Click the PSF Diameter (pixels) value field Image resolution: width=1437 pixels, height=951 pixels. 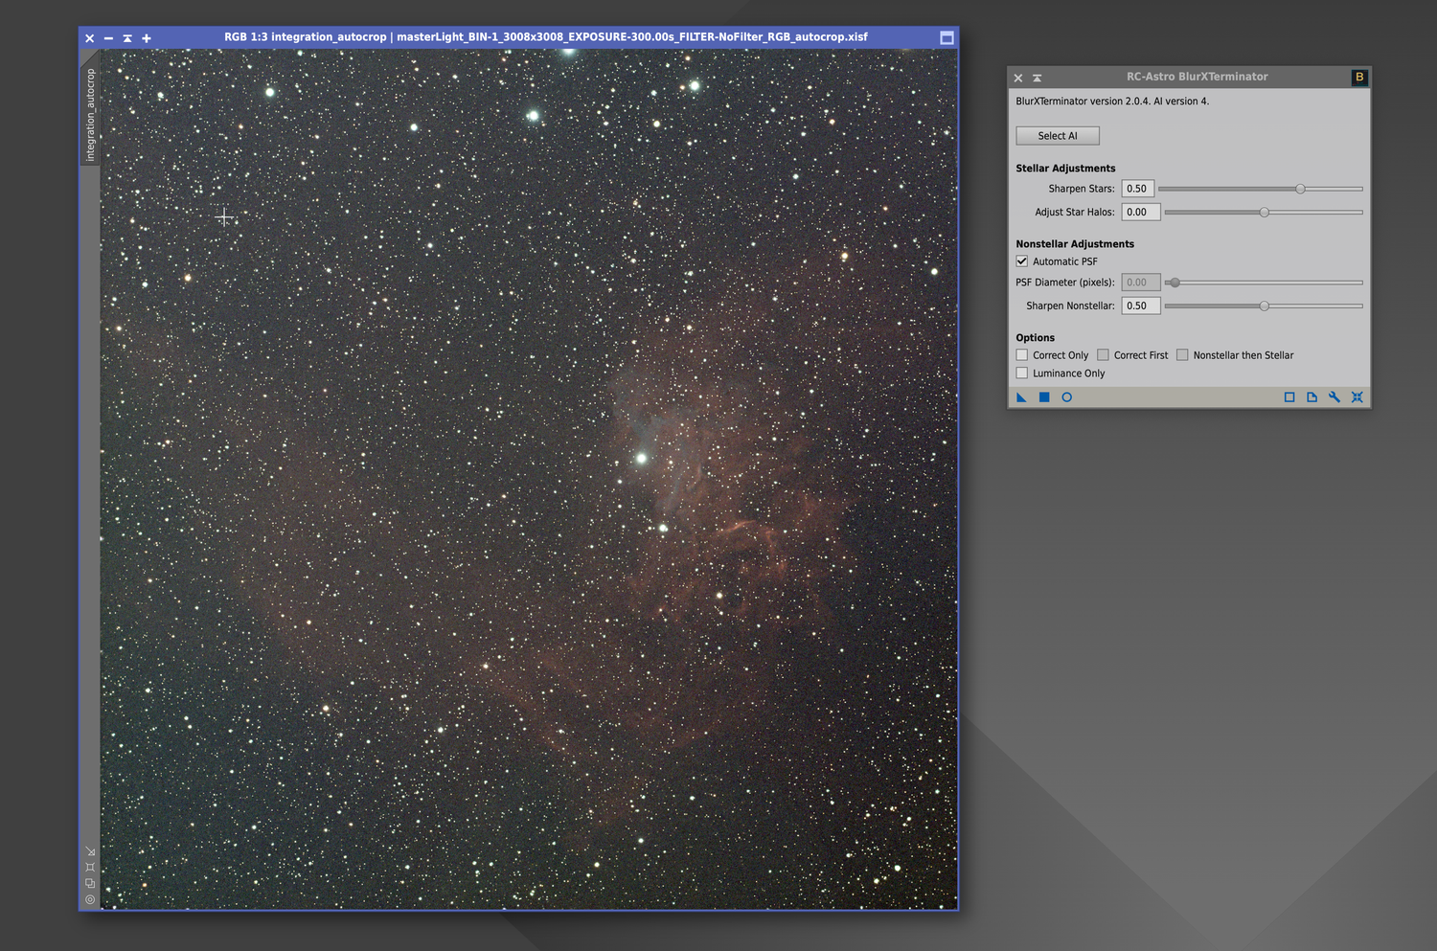(1141, 283)
